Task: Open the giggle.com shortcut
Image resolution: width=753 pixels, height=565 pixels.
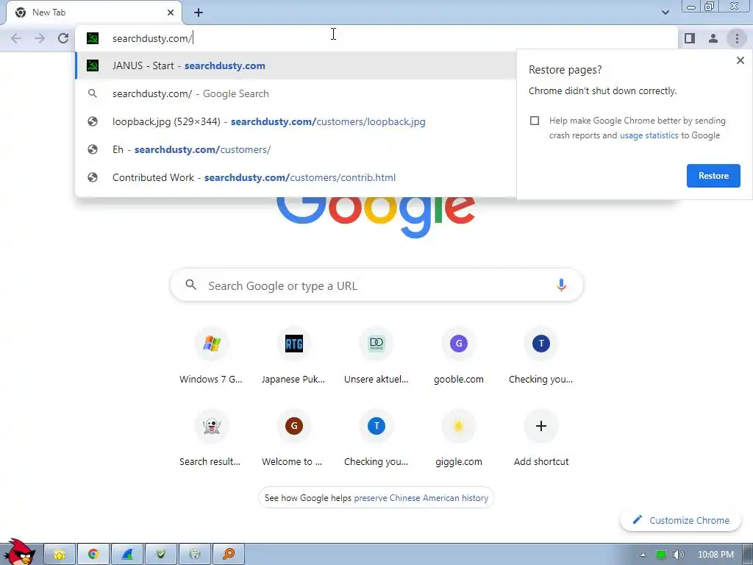Action: point(459,438)
